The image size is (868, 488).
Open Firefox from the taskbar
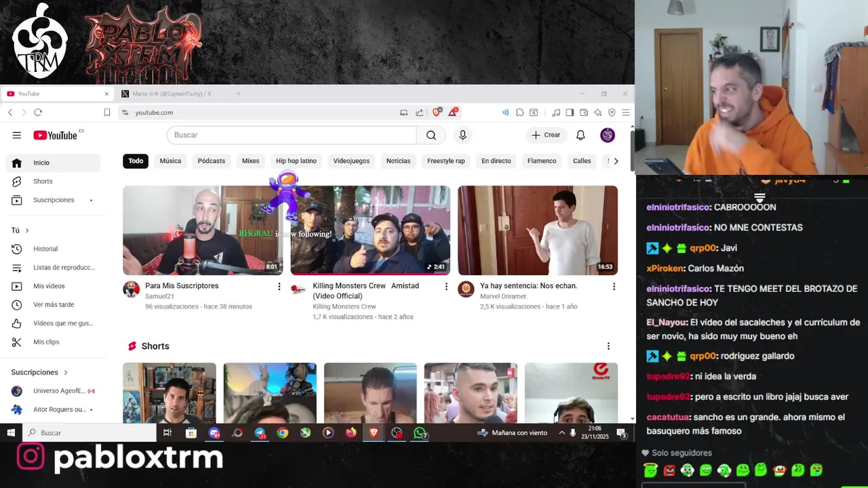[x=351, y=432]
